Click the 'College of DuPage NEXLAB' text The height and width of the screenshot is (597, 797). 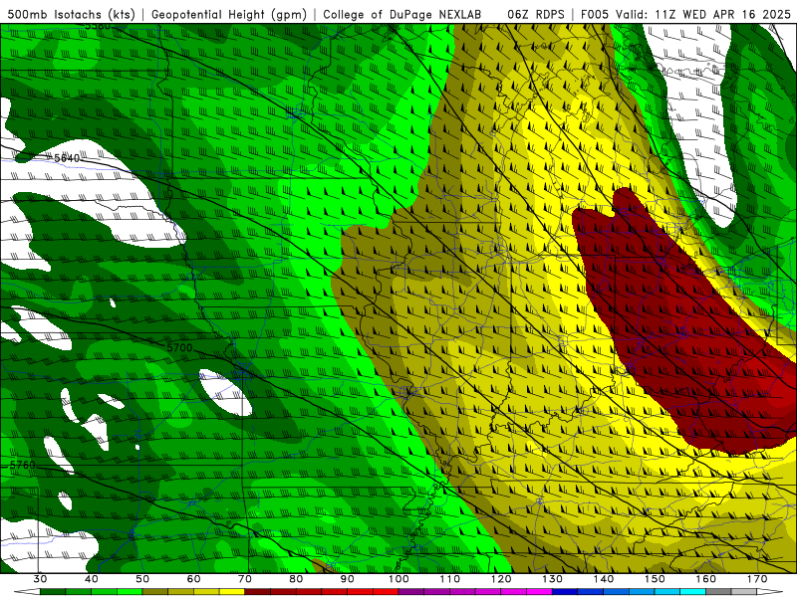pyautogui.click(x=402, y=14)
